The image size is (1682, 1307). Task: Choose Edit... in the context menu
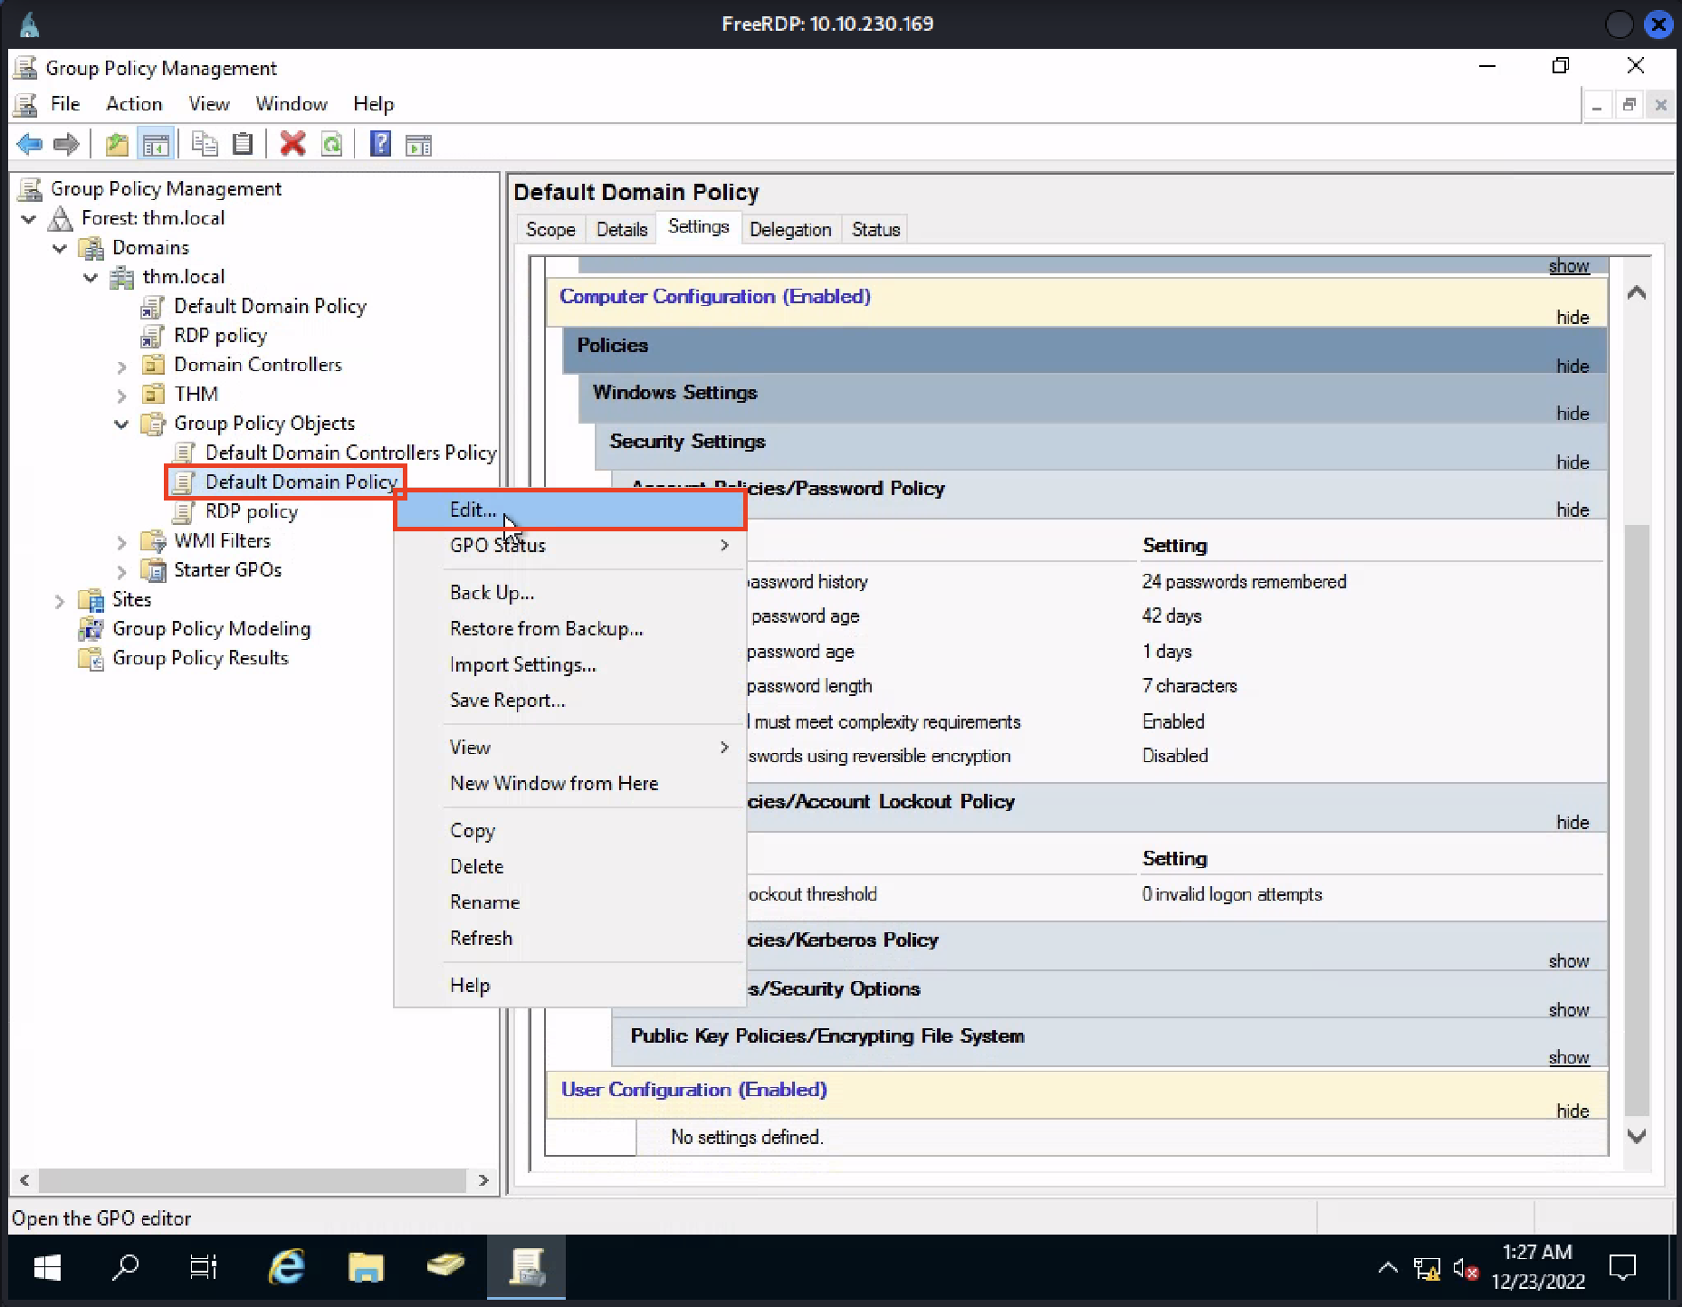tap(569, 510)
